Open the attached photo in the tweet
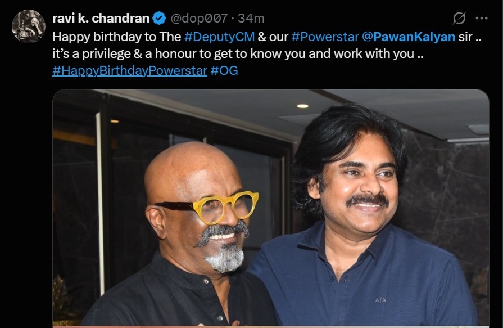Screen dimensions: 503x328 271,208
